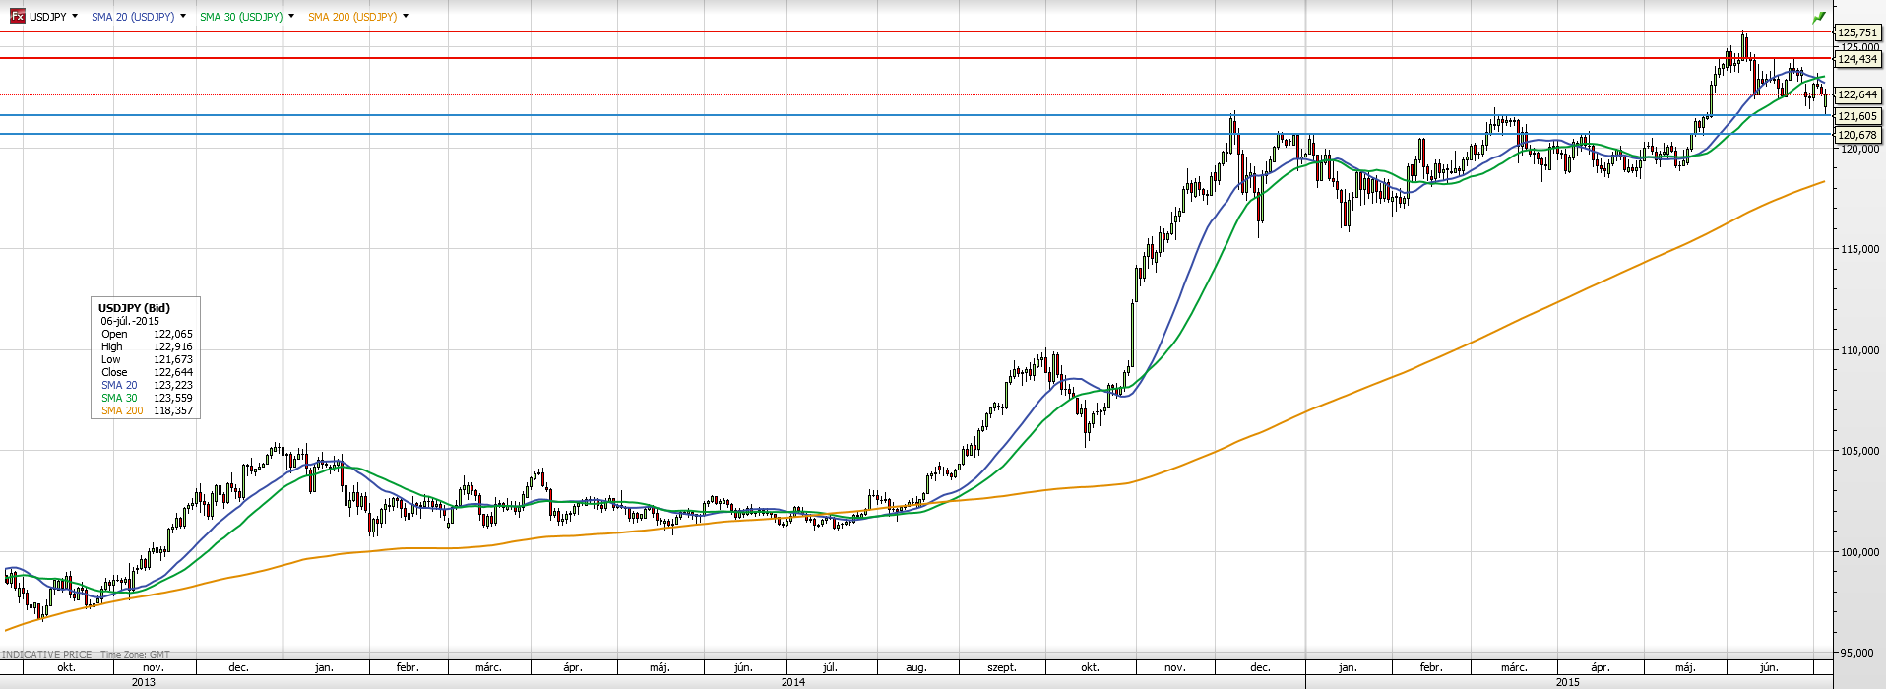Image resolution: width=1886 pixels, height=689 pixels.
Task: Select the 124,434 red line price label
Action: point(1857,59)
